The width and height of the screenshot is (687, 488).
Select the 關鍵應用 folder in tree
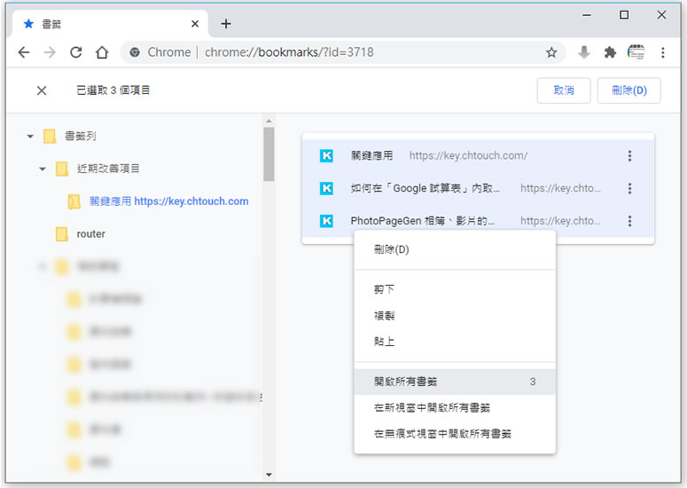click(169, 201)
